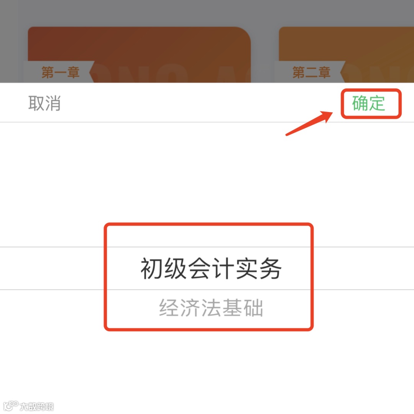Open the 第一章 ribbon label
This screenshot has height=414, width=414.
[60, 72]
